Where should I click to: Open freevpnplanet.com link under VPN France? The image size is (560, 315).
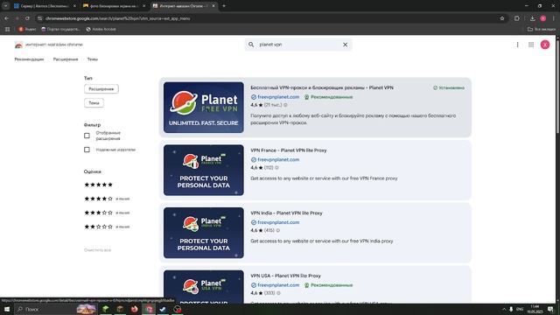tap(278, 159)
